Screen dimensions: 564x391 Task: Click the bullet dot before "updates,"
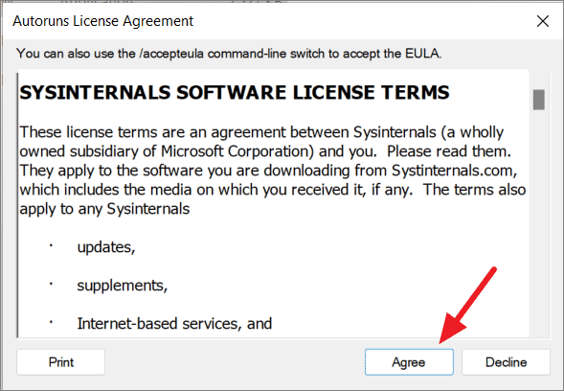coord(51,245)
